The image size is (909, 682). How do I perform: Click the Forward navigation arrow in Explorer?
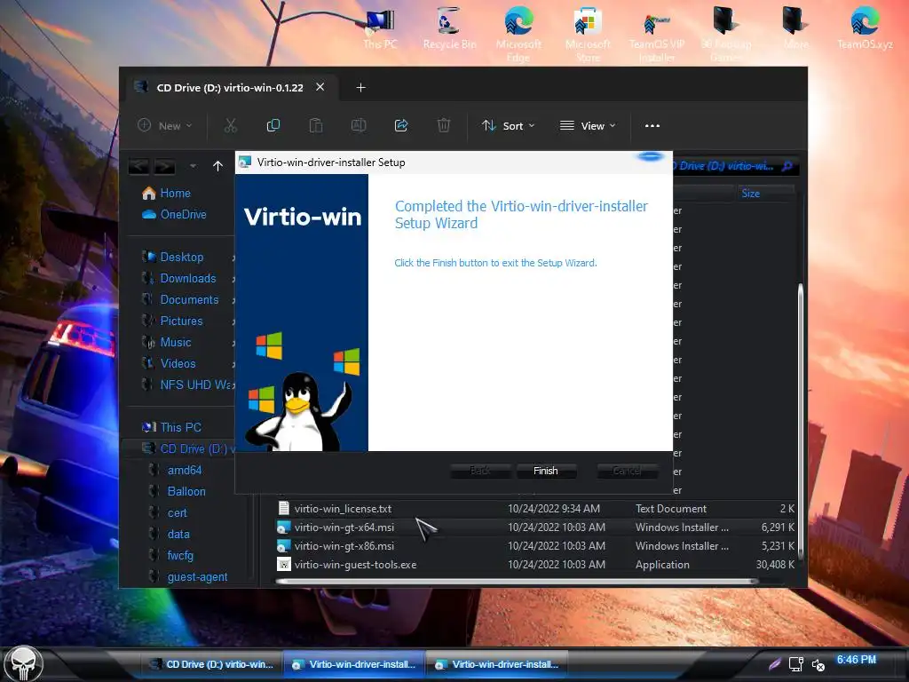coord(164,166)
